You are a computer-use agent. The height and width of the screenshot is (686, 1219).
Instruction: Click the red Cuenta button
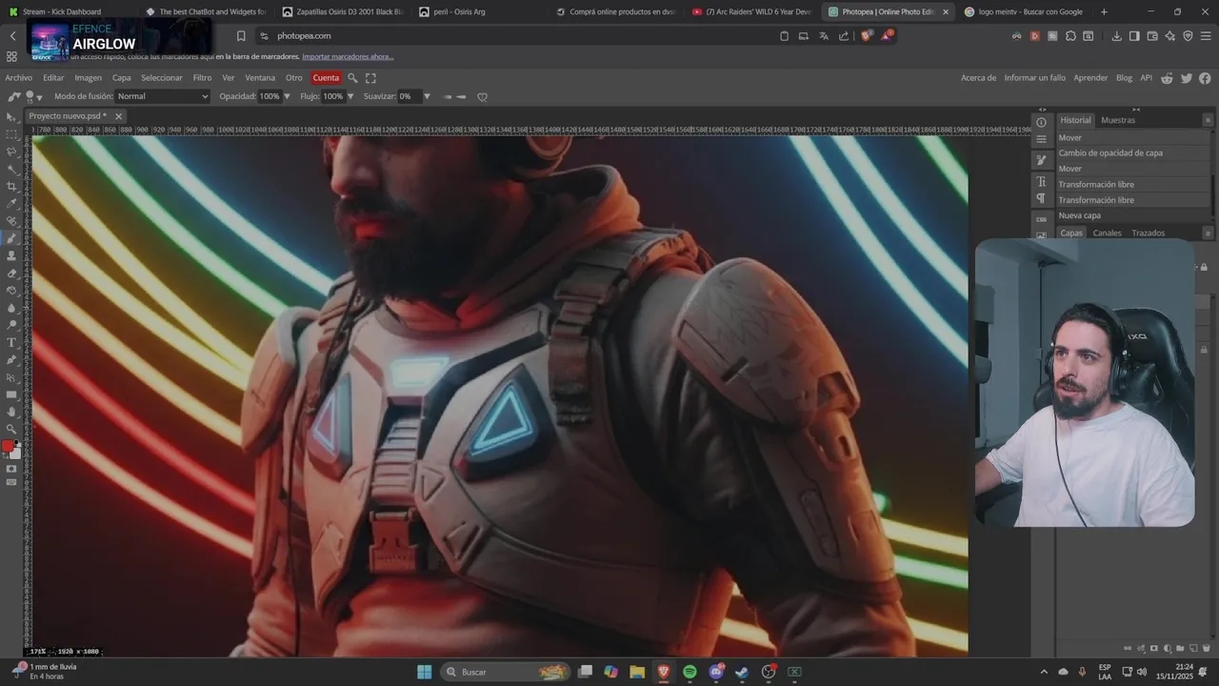(326, 78)
